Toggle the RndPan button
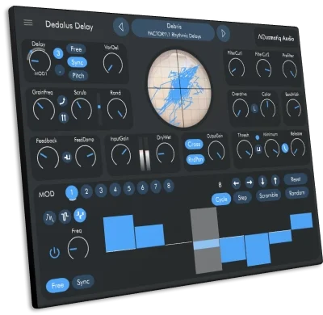323x315 pixels. click(195, 159)
